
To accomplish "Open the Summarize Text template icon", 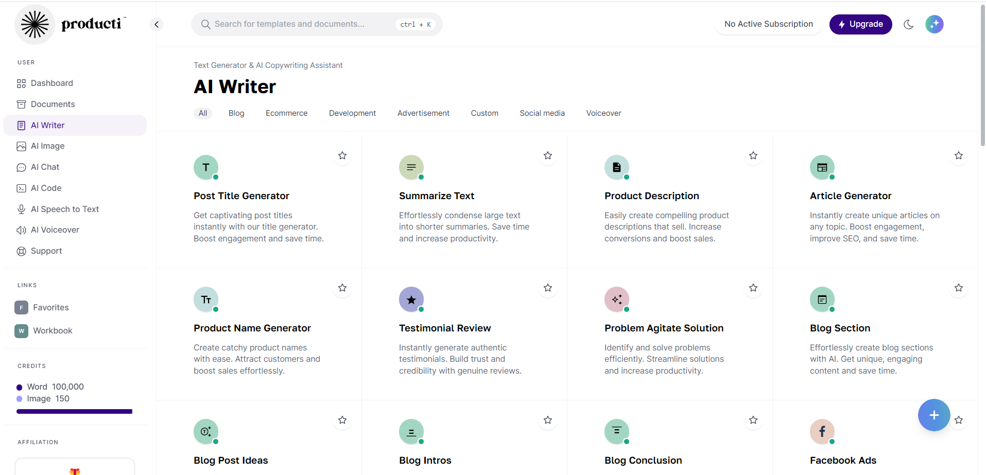I will tap(411, 167).
